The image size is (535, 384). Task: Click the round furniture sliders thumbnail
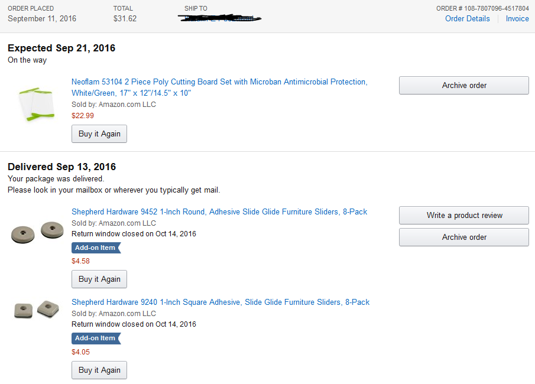33,232
